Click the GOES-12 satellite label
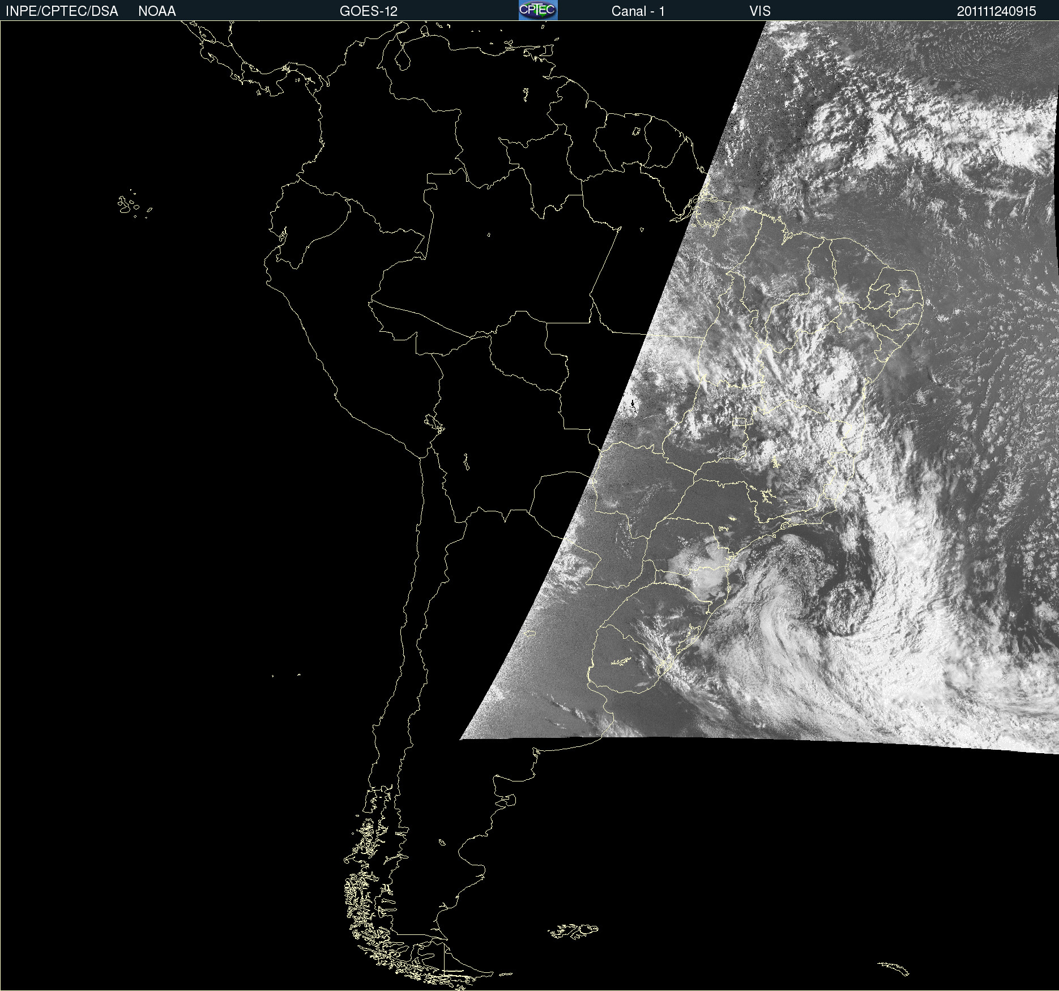Viewport: 1059px width, 991px height. (x=369, y=11)
